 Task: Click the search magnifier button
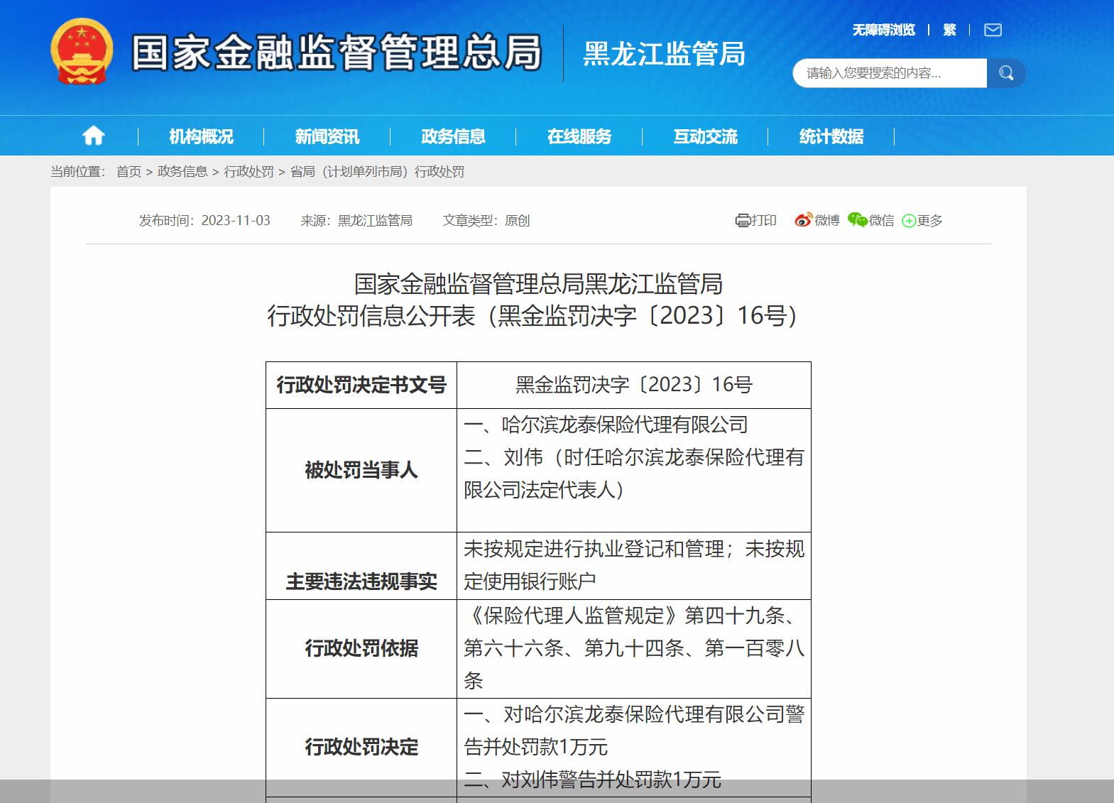tap(1006, 73)
